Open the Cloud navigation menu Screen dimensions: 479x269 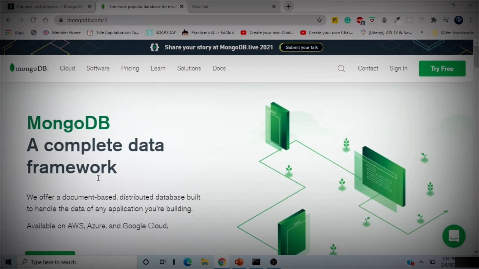[x=67, y=68]
